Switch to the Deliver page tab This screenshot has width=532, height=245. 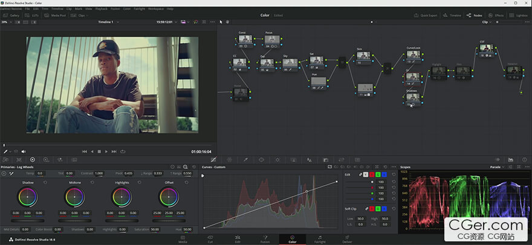(x=347, y=239)
